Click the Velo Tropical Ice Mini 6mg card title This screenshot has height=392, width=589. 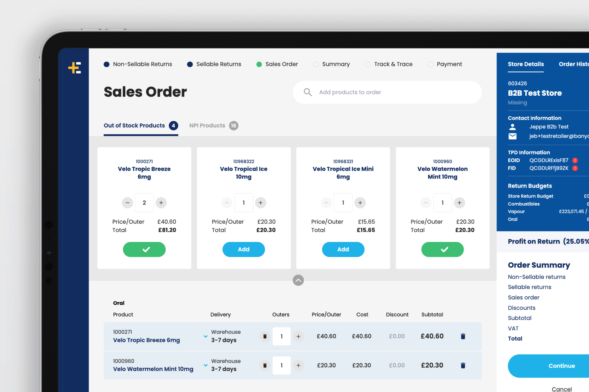tap(343, 173)
